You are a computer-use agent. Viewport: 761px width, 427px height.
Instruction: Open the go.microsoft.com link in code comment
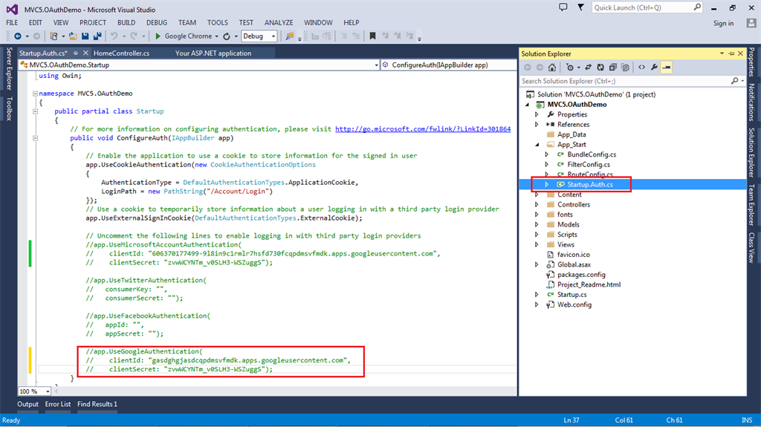tap(423, 128)
